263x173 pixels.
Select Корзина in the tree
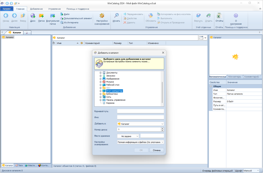click(x=110, y=103)
